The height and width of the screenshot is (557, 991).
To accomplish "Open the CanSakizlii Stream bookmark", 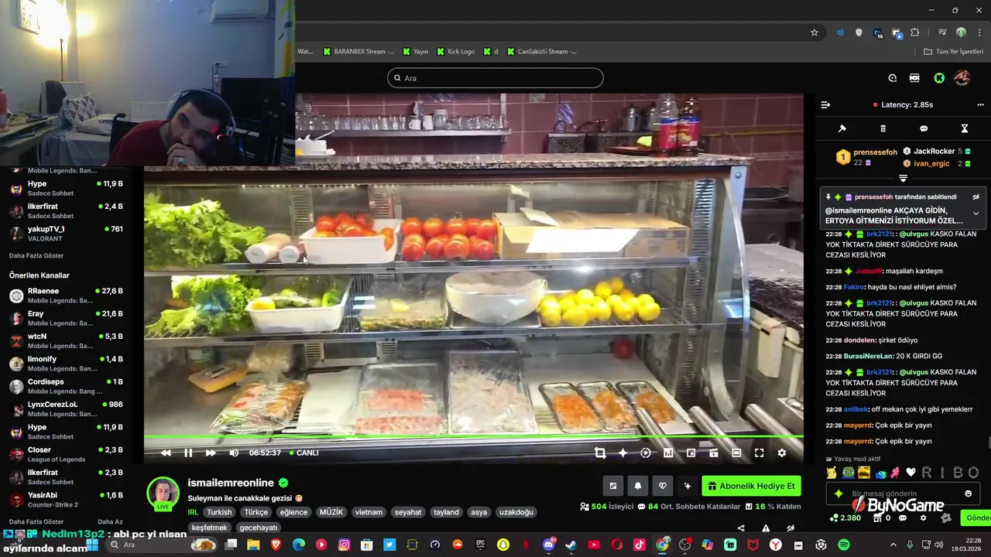I will [542, 52].
